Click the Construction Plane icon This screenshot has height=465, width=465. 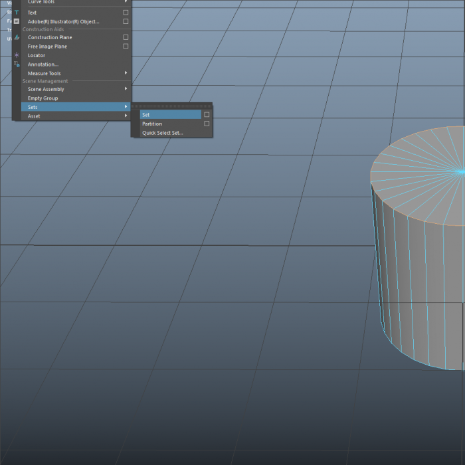[17, 37]
